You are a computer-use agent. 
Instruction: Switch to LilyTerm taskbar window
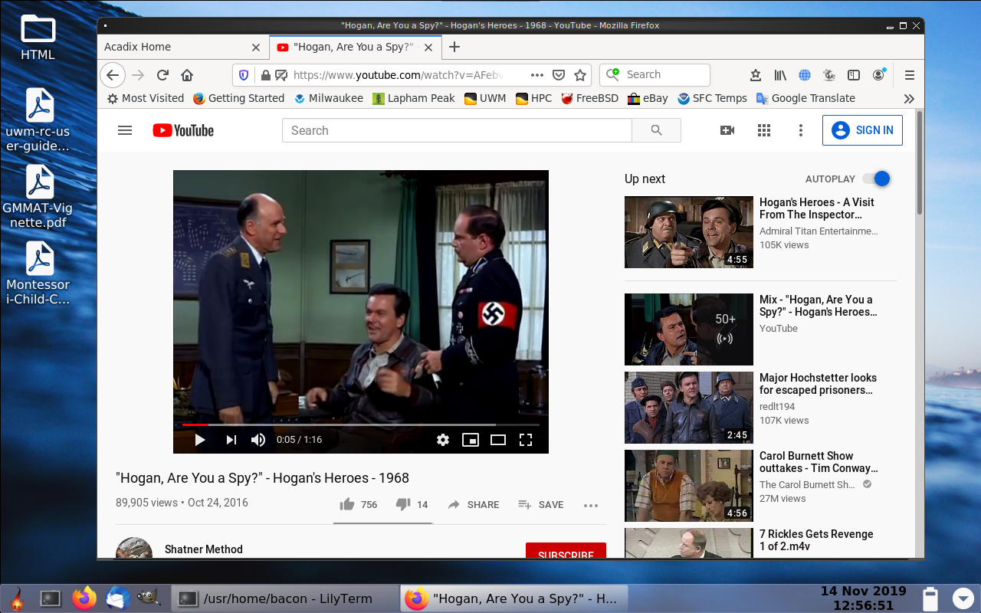coord(284,598)
